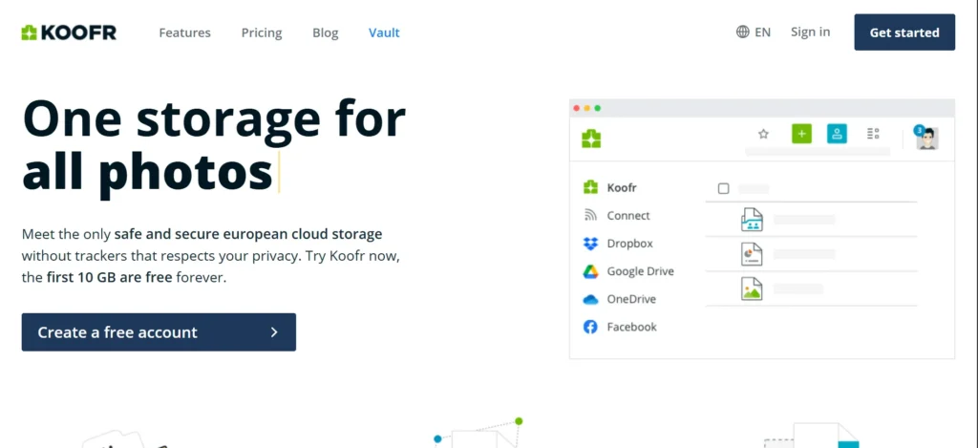Viewport: 978px width, 448px height.
Task: Click the Get started button
Action: 904,32
